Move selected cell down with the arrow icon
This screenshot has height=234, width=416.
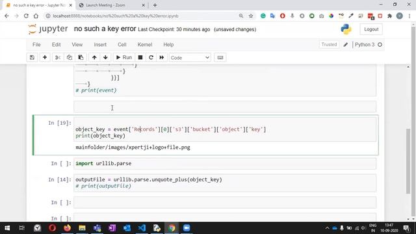coord(105,58)
